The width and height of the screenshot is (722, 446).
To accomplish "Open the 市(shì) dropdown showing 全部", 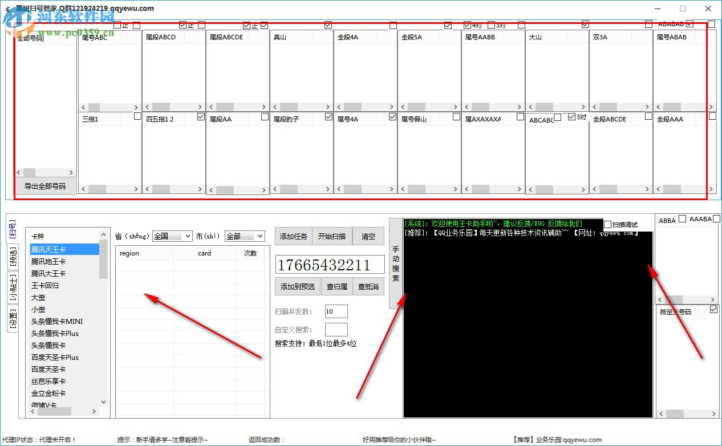I will point(244,236).
